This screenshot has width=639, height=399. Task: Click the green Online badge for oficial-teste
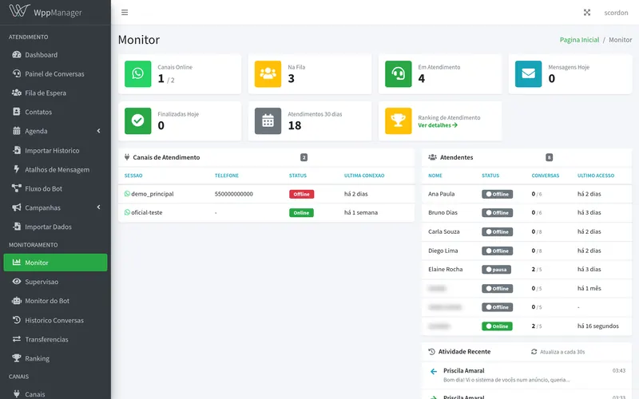301,213
